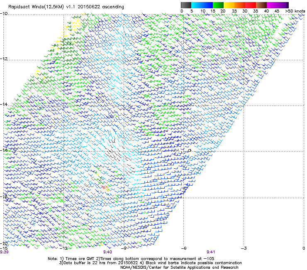The image size is (307, 270).
Task: Click the 0 longitude axis label
Action: (x=304, y=248)
